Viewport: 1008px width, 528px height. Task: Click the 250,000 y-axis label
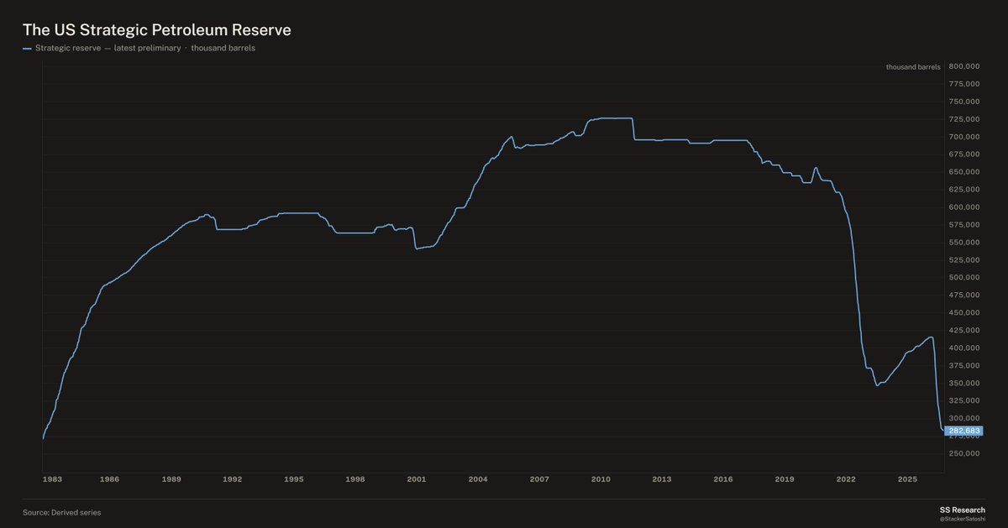[x=964, y=454]
